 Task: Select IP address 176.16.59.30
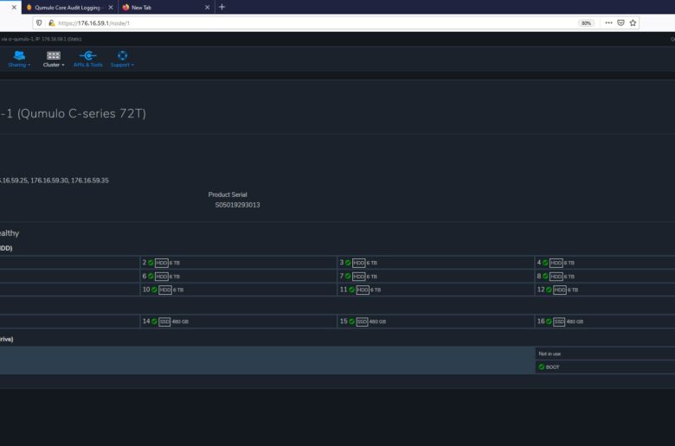click(49, 181)
